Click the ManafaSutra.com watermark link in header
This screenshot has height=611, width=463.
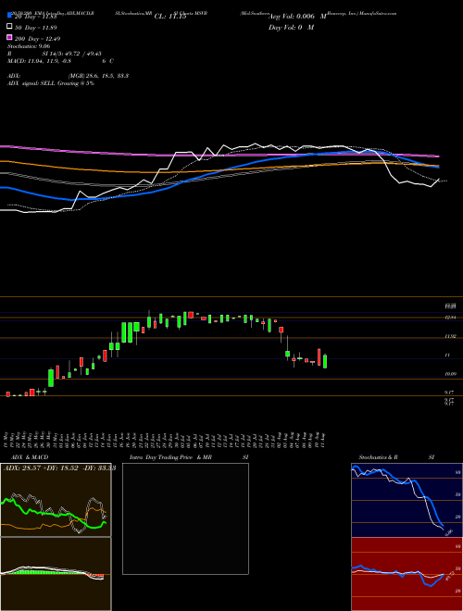(x=377, y=13)
